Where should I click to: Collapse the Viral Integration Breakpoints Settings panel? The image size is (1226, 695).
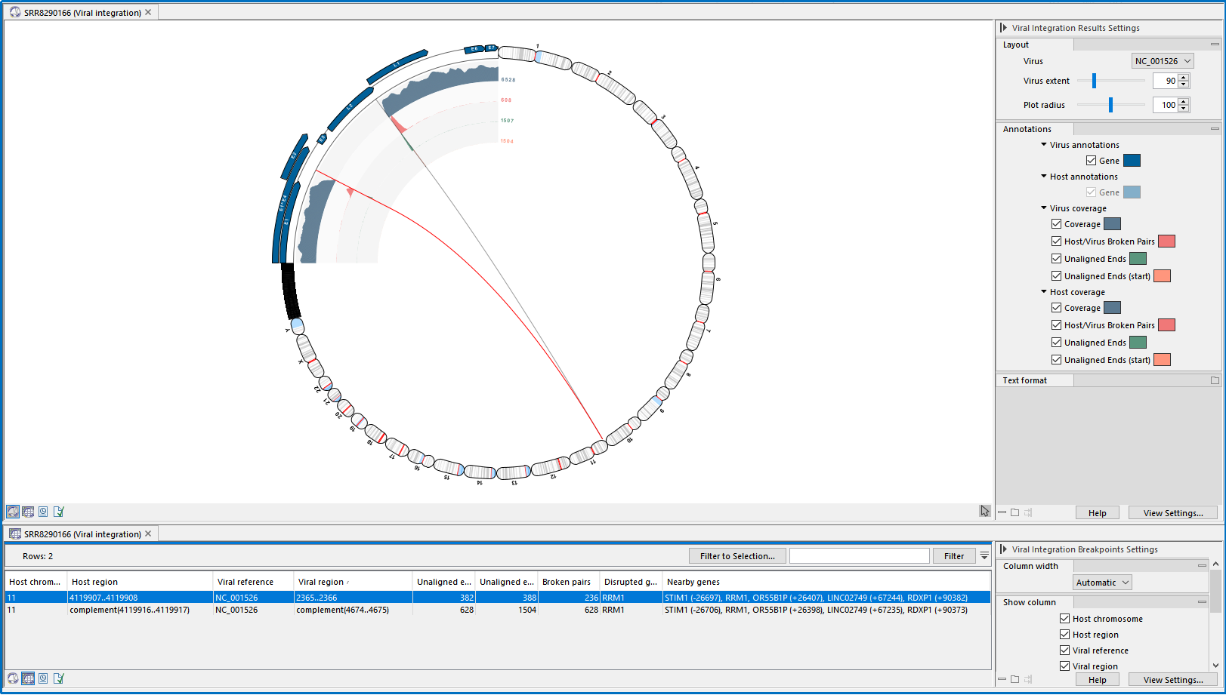1004,549
